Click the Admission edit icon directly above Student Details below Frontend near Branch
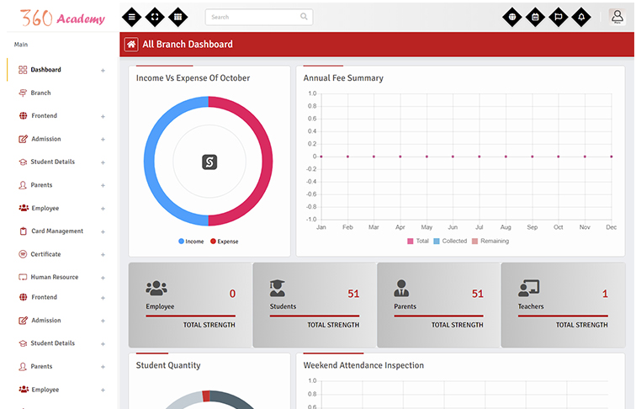636x409 pixels. click(x=23, y=139)
